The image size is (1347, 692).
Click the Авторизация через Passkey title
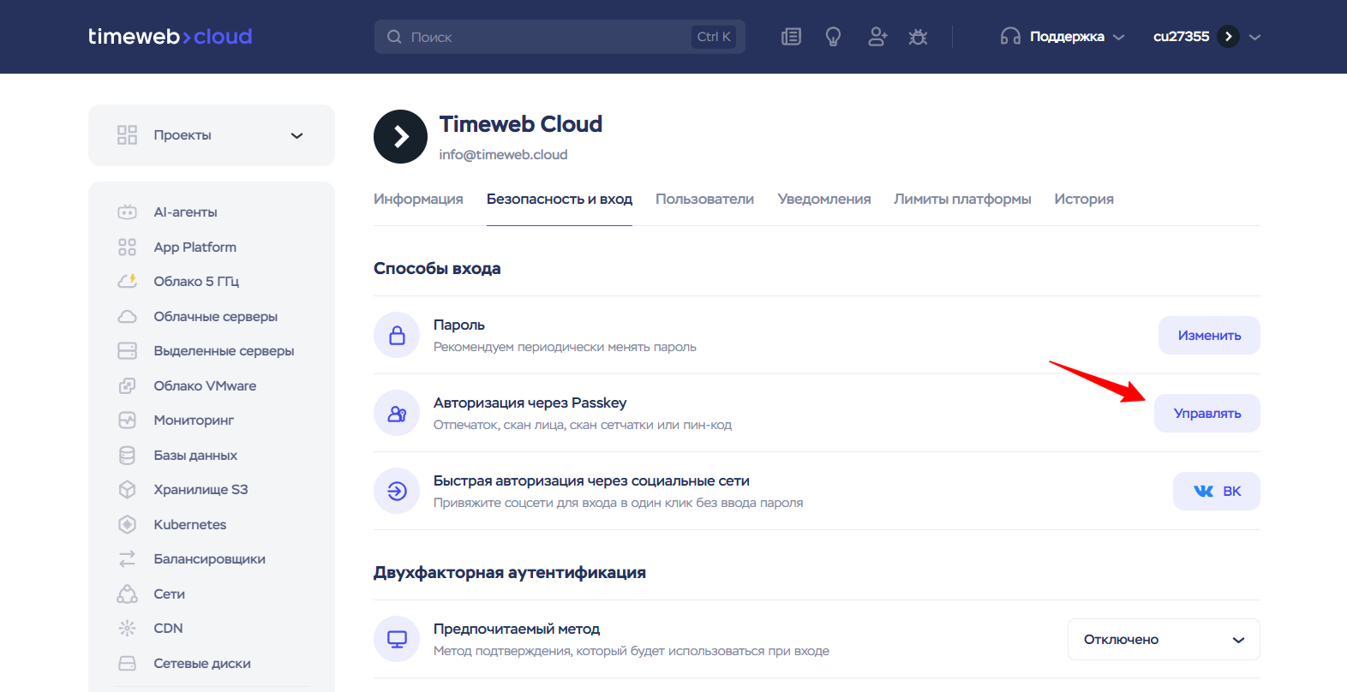[x=530, y=403]
